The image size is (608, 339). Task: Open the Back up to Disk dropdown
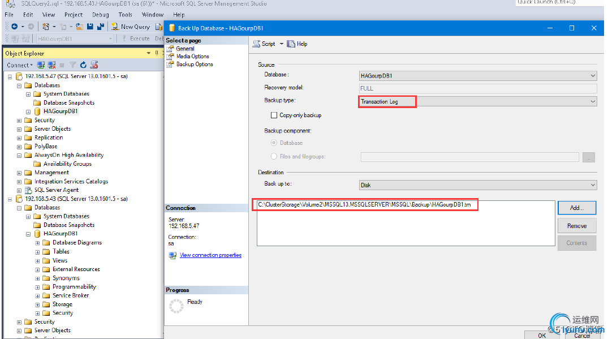[x=478, y=185]
